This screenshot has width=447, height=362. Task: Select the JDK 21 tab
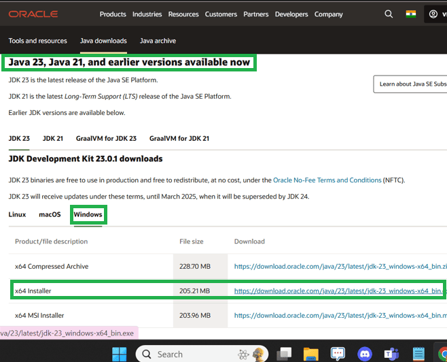[x=53, y=138]
